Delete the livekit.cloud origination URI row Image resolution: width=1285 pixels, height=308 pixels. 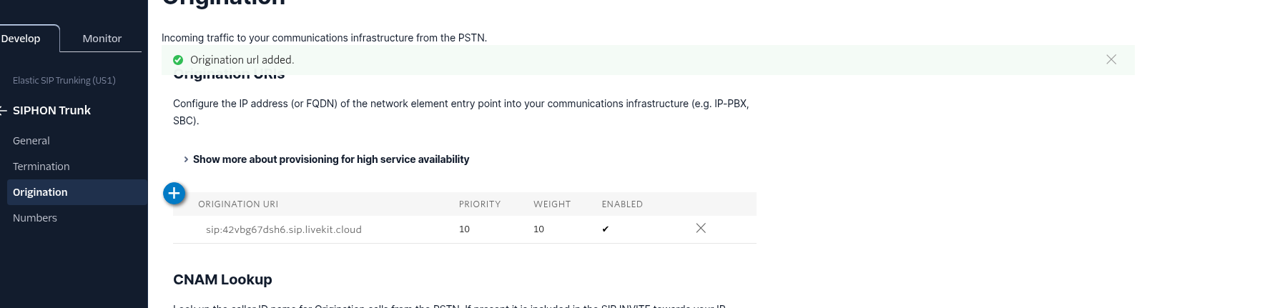point(701,228)
